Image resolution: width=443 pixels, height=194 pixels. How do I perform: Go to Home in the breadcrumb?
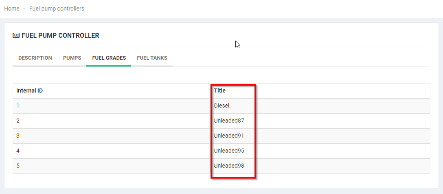(12, 9)
